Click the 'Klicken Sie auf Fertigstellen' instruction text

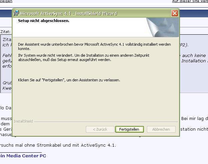[x=69, y=80]
